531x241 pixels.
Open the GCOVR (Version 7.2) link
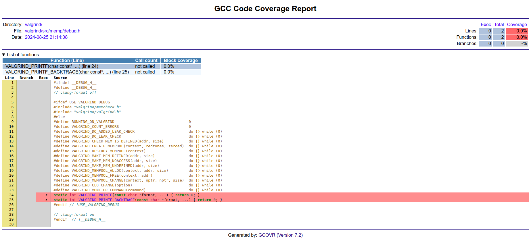click(280, 235)
